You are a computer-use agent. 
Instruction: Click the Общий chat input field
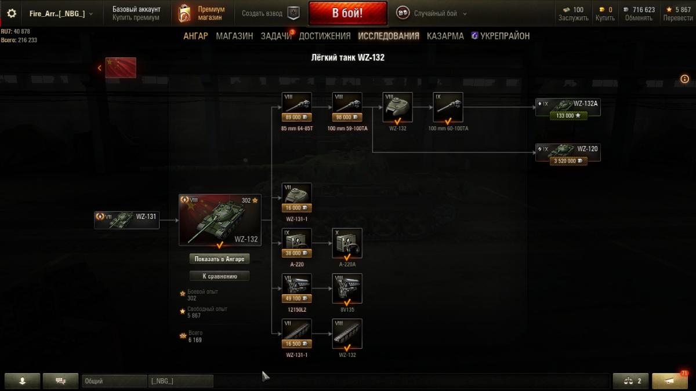coord(114,381)
